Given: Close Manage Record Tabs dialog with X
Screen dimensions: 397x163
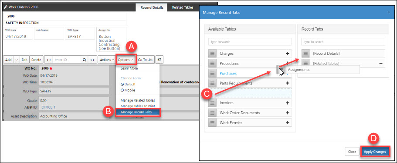Looking at the screenshot, I should point(389,12).
